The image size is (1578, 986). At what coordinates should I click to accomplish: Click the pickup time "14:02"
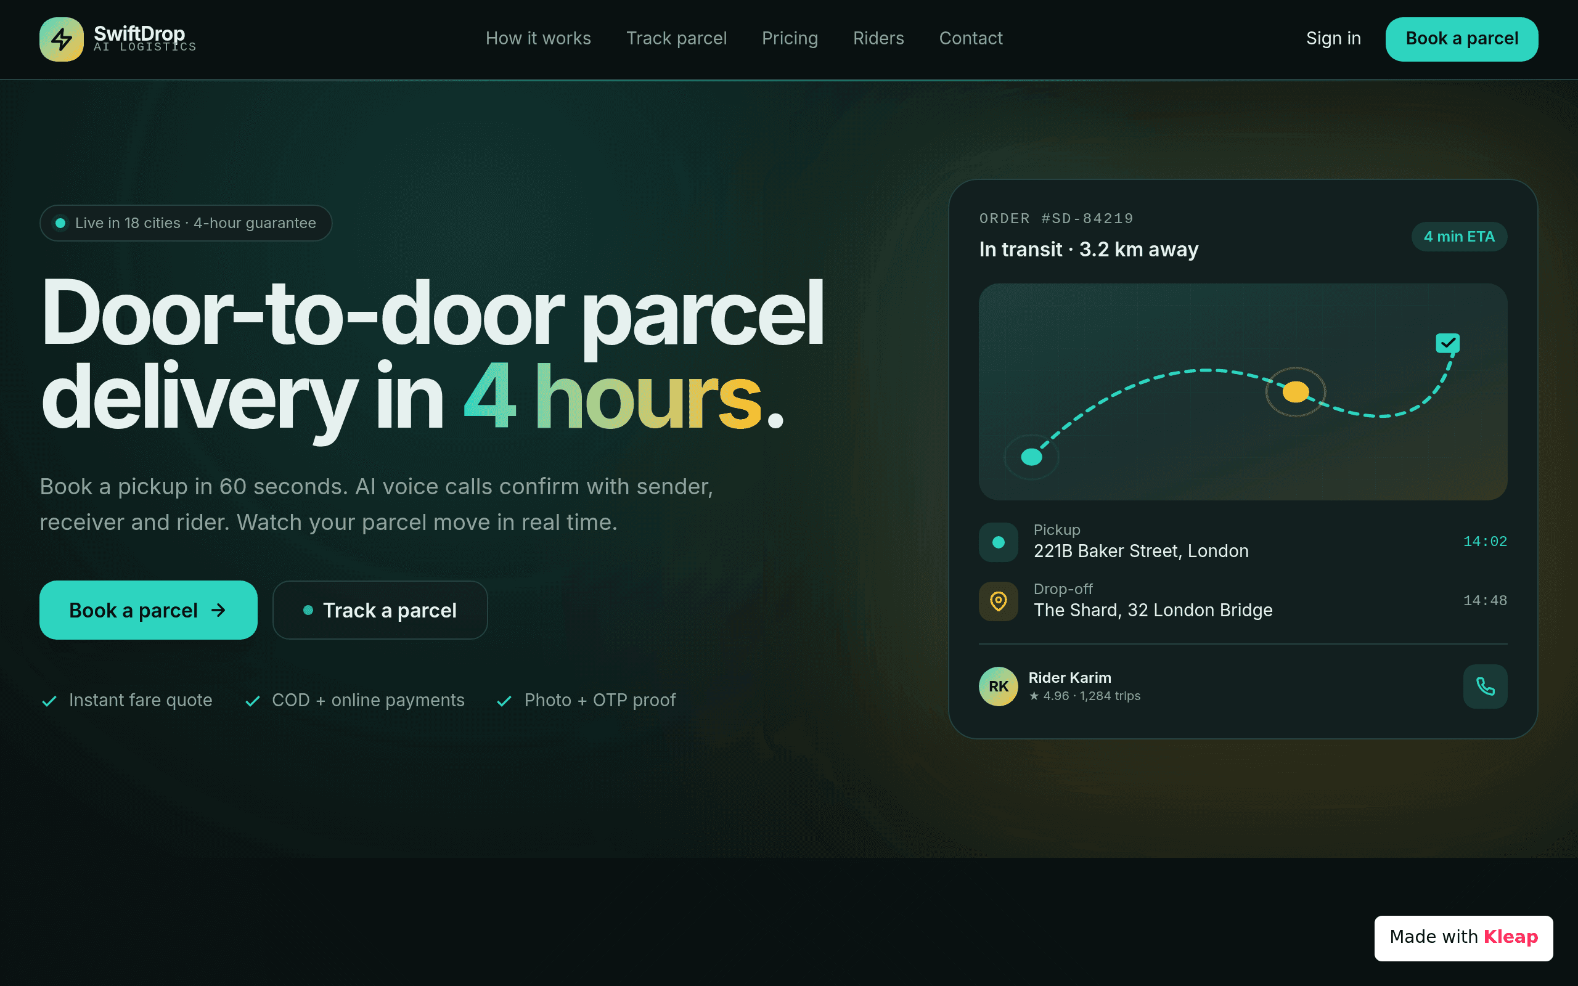[x=1485, y=542]
